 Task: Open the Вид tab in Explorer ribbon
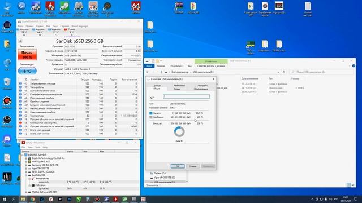(189, 66)
